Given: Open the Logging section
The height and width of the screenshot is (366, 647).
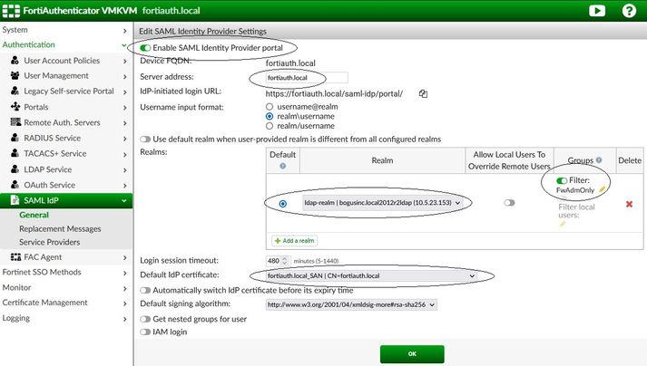Looking at the screenshot, I should click(x=15, y=318).
